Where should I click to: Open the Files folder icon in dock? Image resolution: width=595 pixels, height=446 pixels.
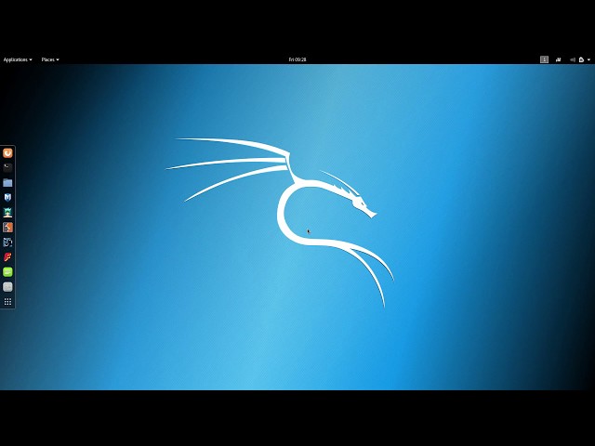[7, 183]
